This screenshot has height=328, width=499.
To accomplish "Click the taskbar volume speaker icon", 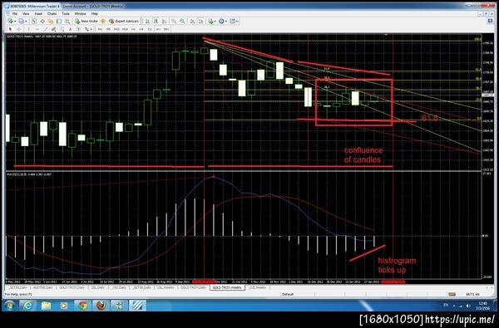I will click(x=468, y=306).
